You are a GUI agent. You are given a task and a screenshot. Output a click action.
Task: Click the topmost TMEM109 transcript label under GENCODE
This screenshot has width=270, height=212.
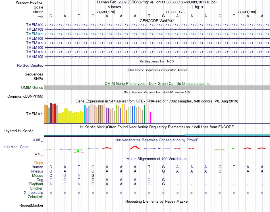click(35, 25)
